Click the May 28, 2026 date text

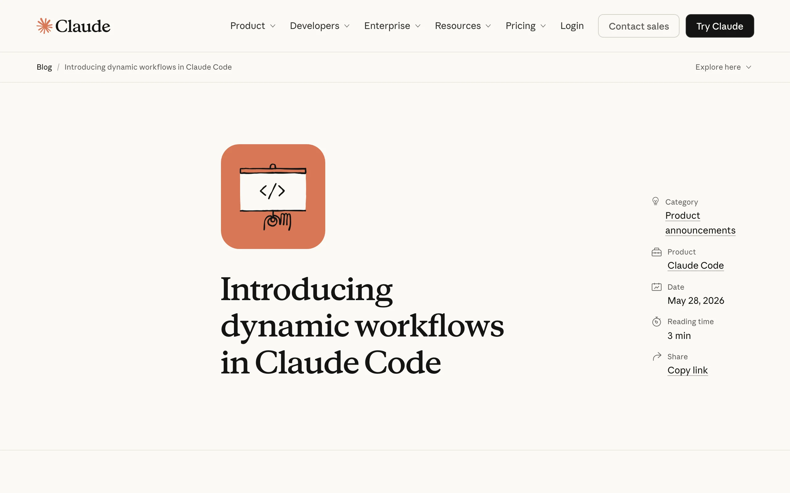click(x=696, y=301)
